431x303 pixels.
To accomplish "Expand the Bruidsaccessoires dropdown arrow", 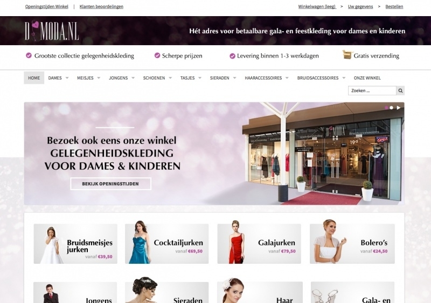I will click(344, 78).
